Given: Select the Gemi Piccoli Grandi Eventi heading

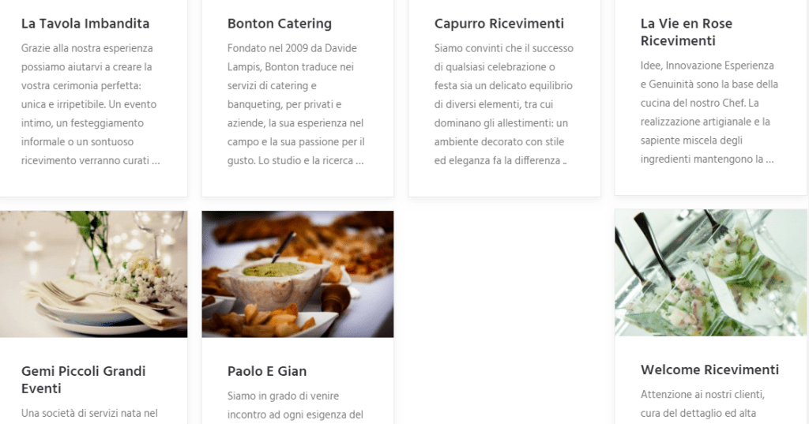Looking at the screenshot, I should point(84,380).
